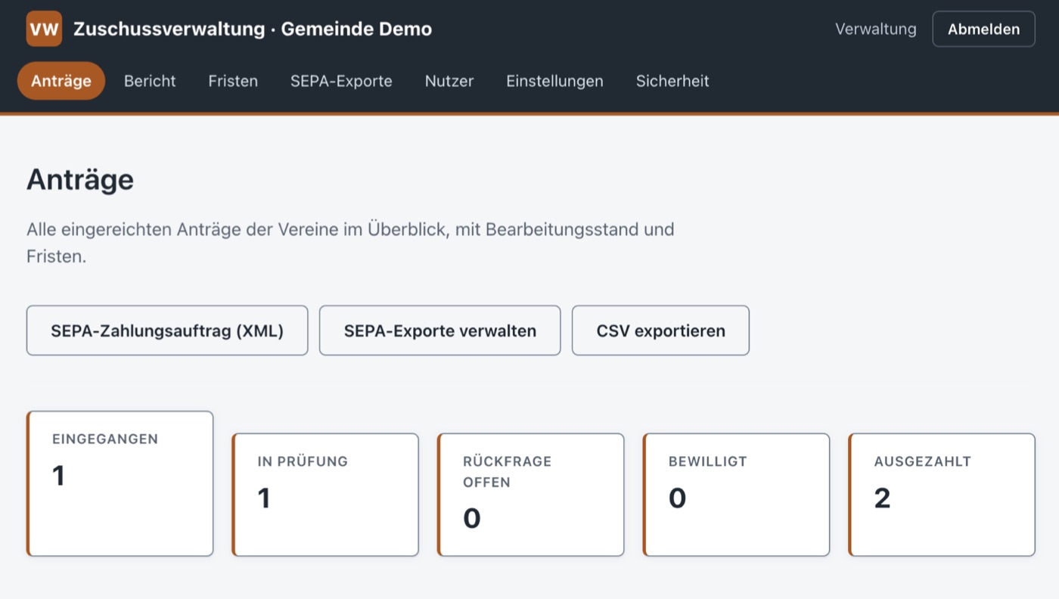Click SEPA-Exporte verwalten button
Viewport: 1059px width, 599px height.
pyautogui.click(x=439, y=331)
